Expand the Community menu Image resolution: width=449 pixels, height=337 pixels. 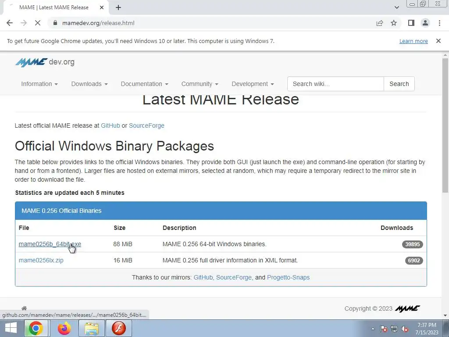(200, 84)
